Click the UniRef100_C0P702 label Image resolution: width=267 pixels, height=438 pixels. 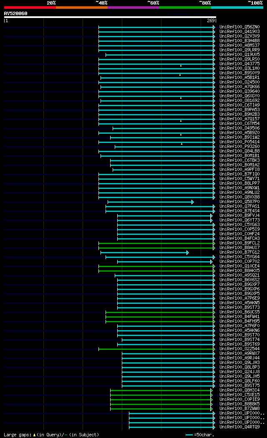[x=239, y=262]
